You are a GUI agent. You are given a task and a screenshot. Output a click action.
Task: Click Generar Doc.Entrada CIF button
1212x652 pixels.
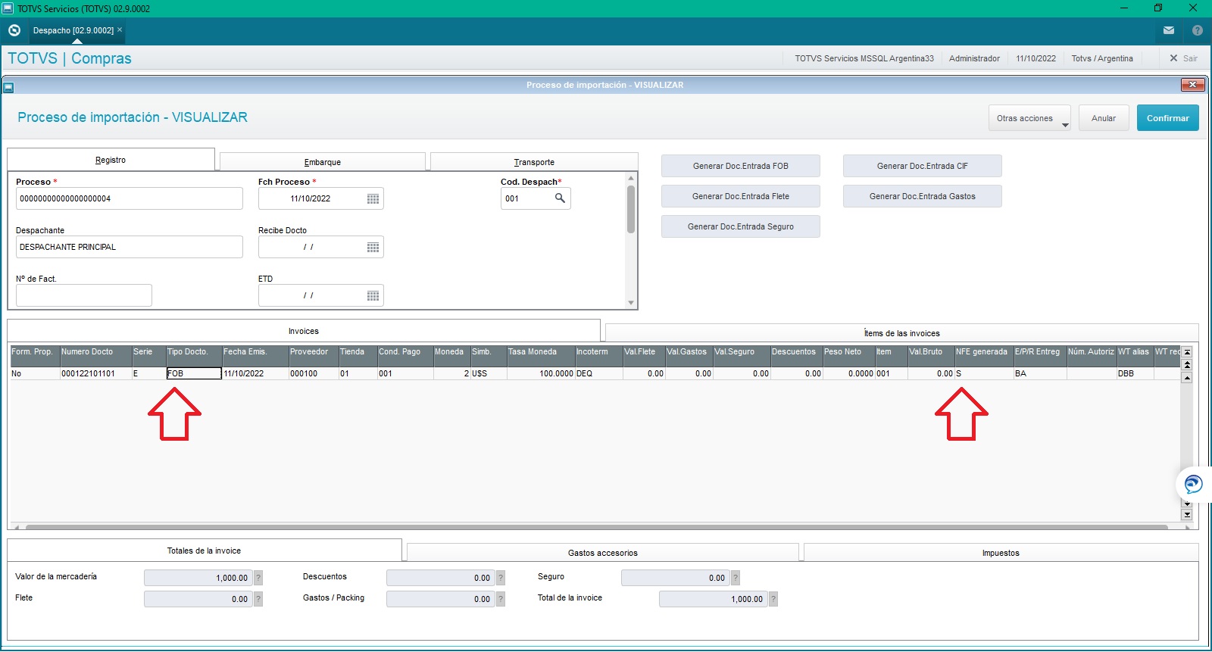922,166
